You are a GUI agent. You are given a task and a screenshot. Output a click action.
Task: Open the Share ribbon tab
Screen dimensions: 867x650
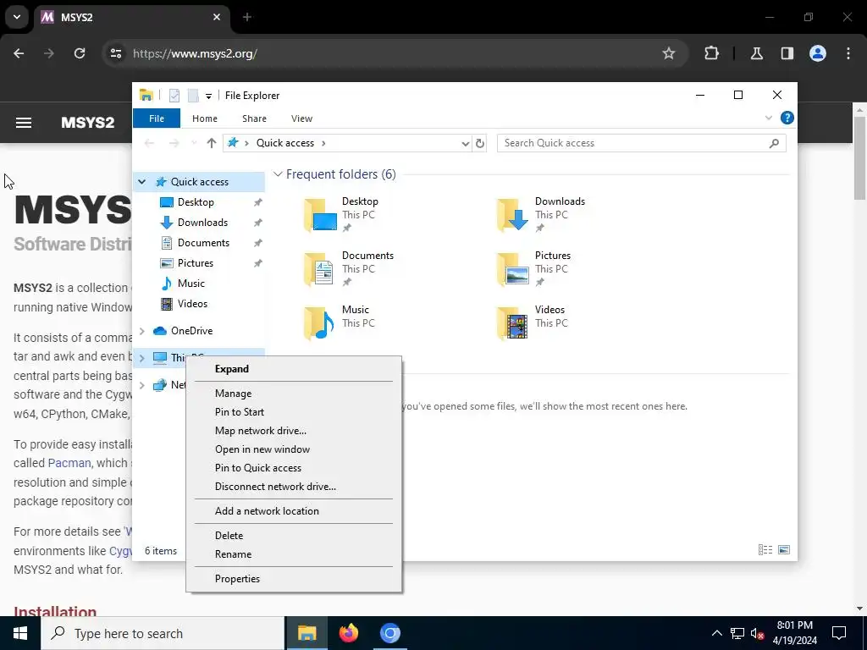click(x=254, y=118)
